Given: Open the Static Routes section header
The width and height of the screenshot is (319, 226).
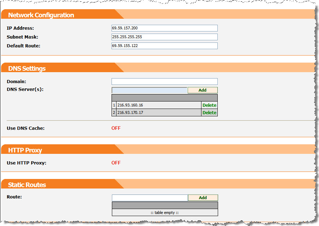Looking at the screenshot, I should point(27,185).
